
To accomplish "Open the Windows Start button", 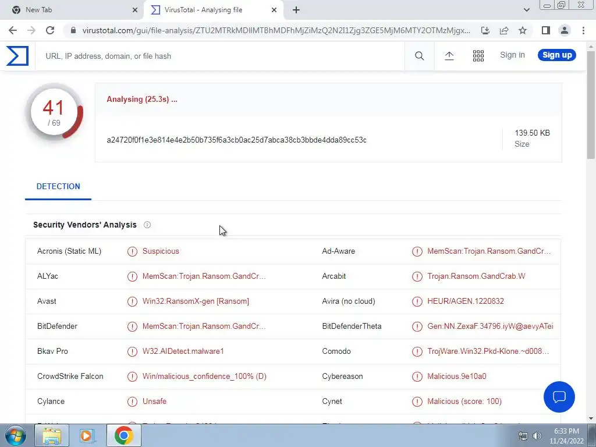I will click(15, 435).
